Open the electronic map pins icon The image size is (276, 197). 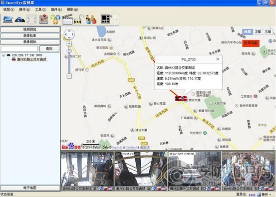click(x=43, y=19)
